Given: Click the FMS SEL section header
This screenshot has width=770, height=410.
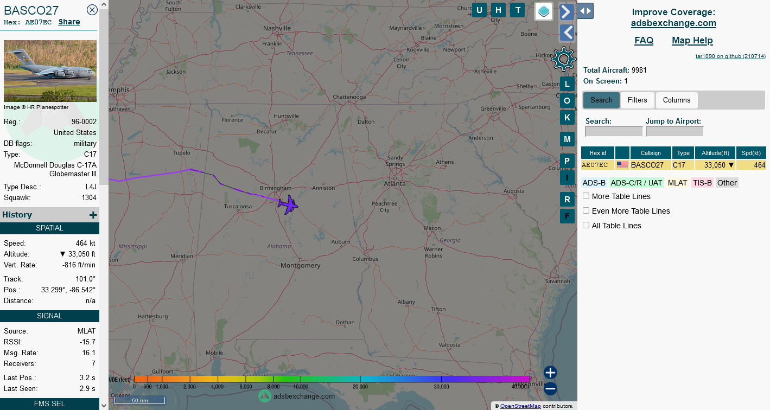Looking at the screenshot, I should [x=49, y=404].
